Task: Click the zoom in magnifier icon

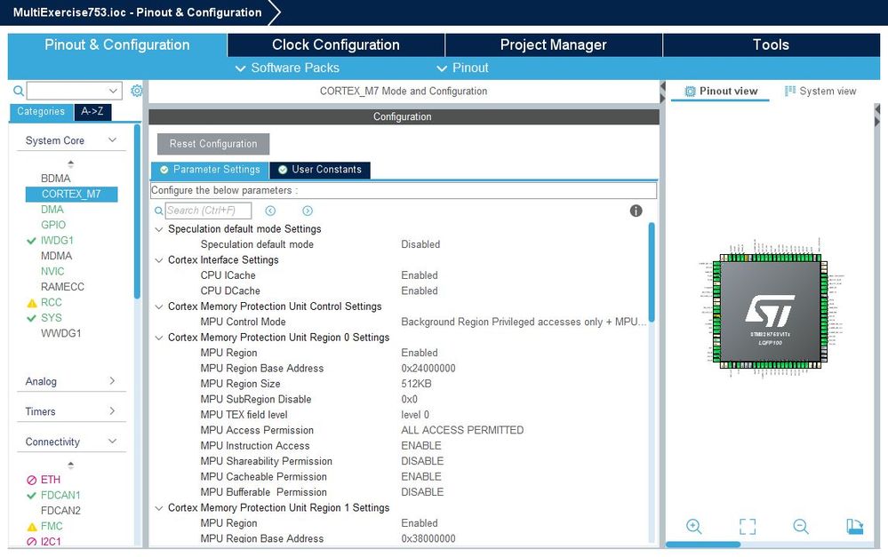Action: 693,527
